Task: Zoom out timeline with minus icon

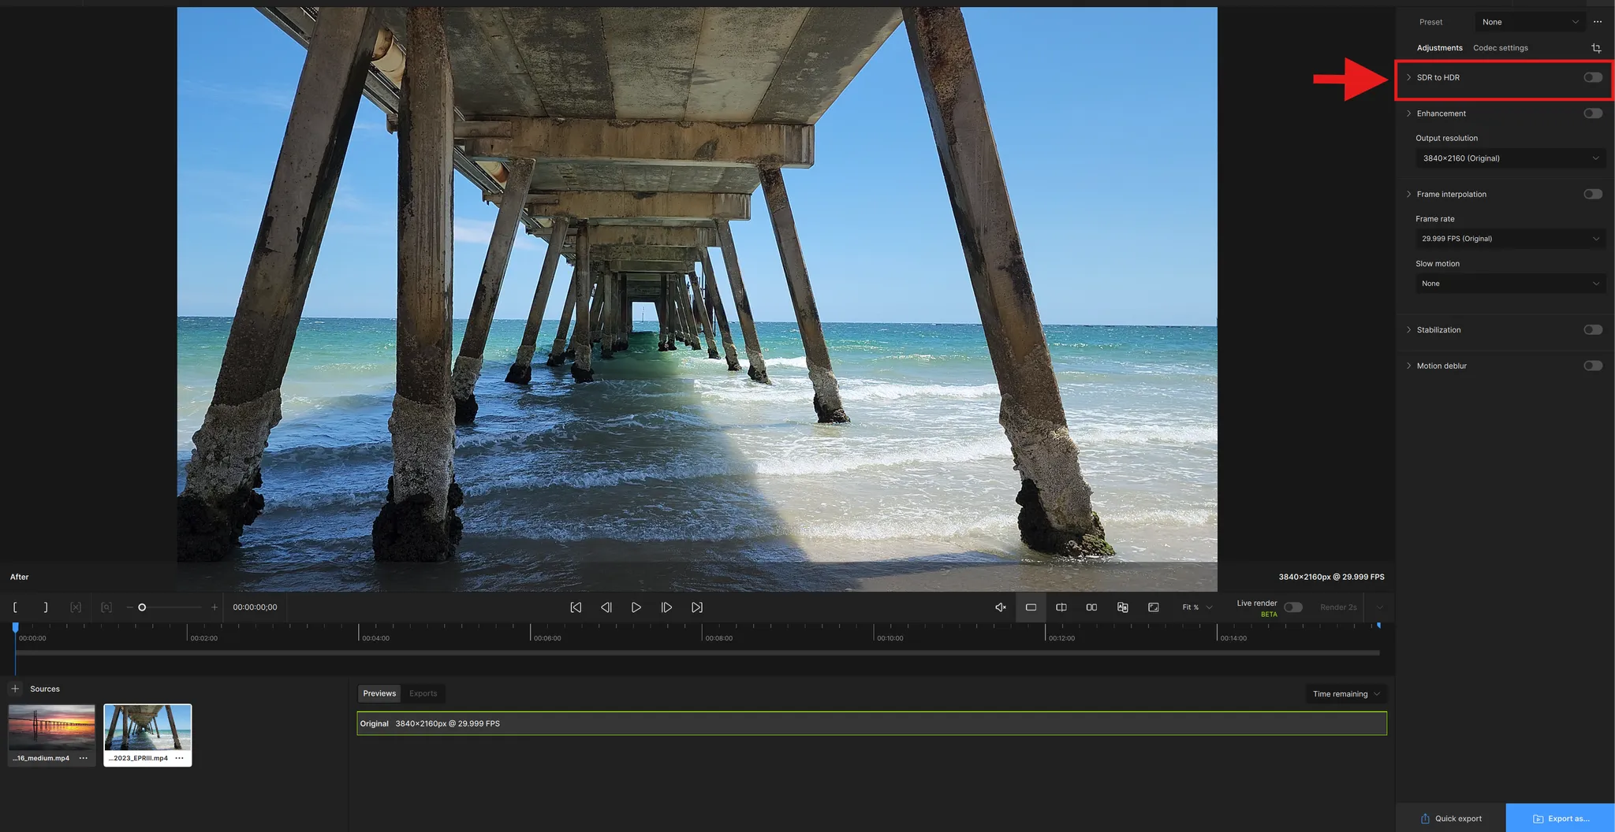Action: pos(129,607)
